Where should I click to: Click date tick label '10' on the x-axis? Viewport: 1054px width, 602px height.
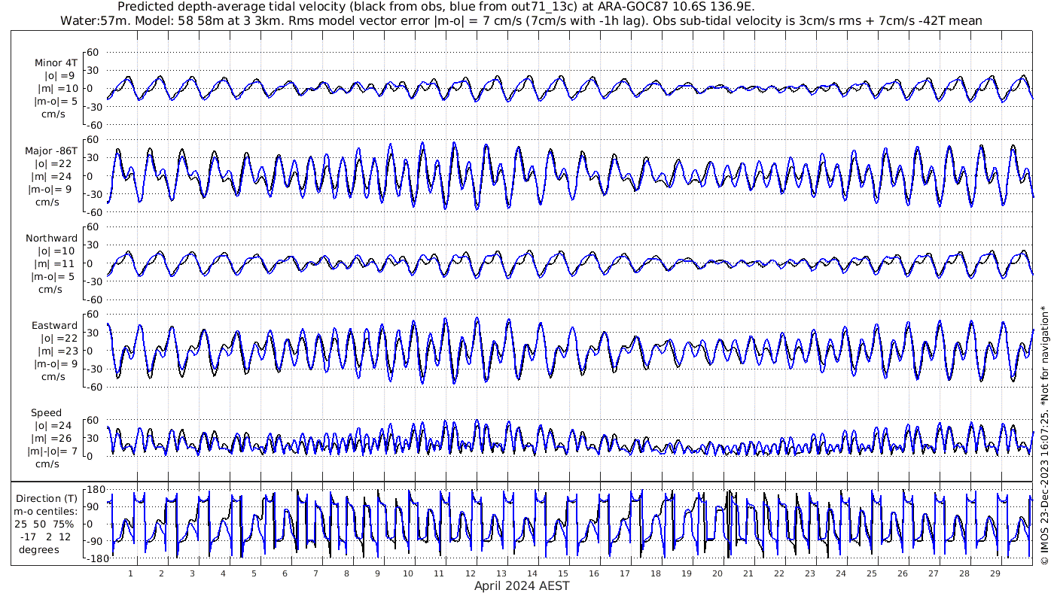click(x=408, y=573)
